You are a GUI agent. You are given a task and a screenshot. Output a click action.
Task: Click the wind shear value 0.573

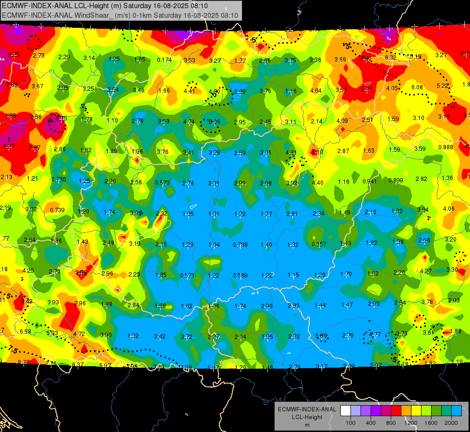click(162, 182)
